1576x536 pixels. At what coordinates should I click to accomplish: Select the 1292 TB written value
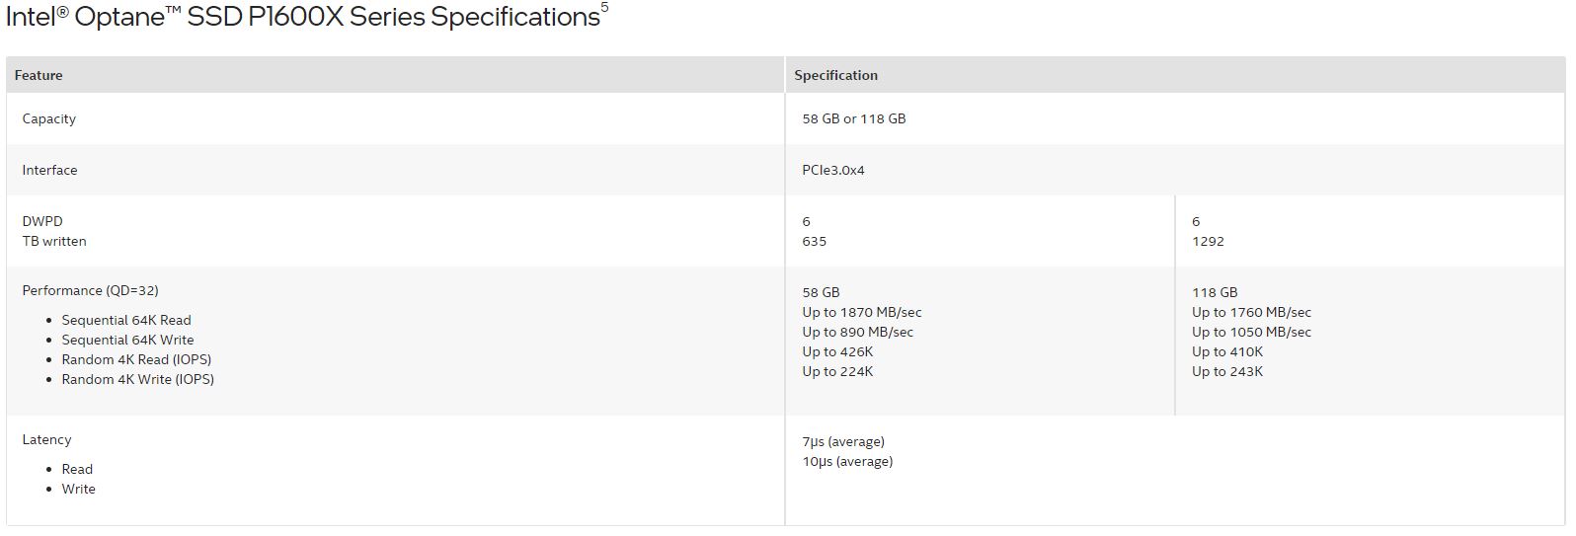coord(1208,241)
